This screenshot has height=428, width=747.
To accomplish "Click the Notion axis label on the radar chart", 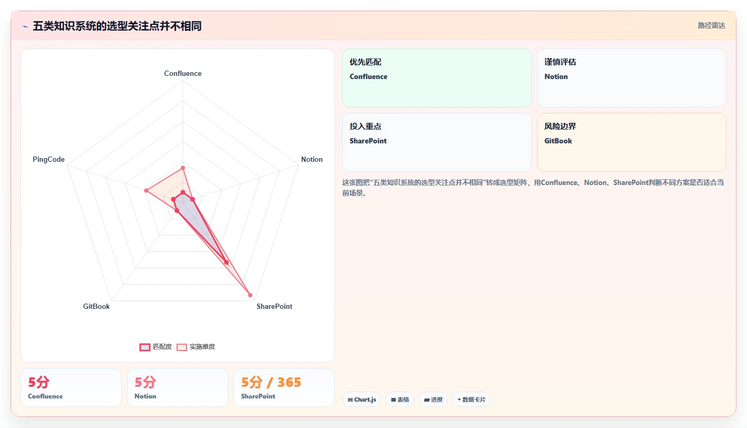I will tap(312, 159).
